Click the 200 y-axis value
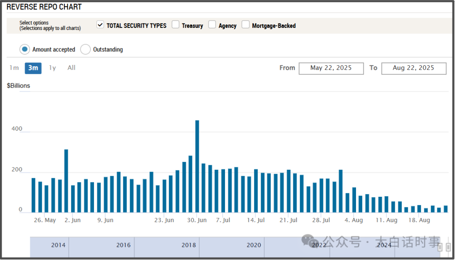The width and height of the screenshot is (455, 260). [x=16, y=169]
